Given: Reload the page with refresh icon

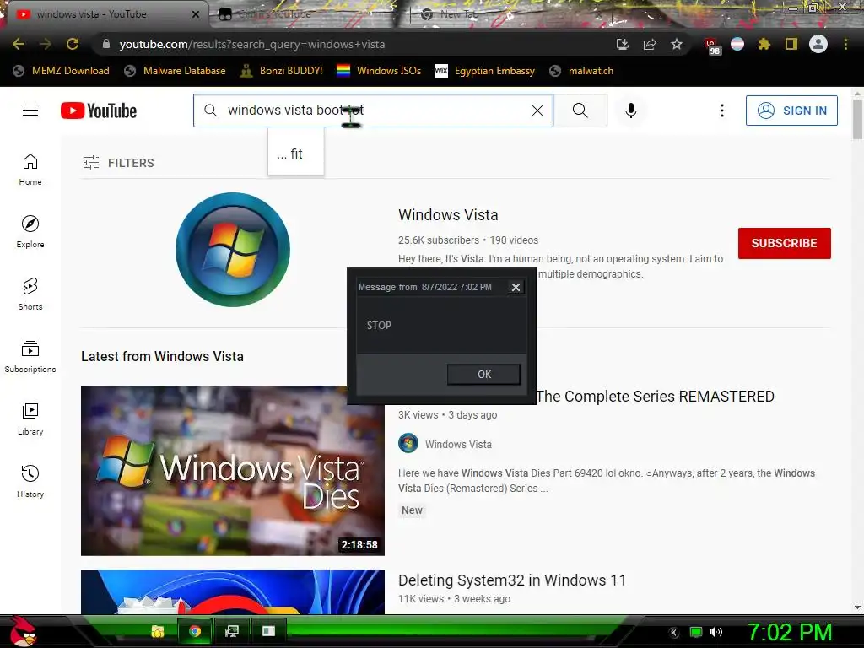Looking at the screenshot, I should click(73, 44).
